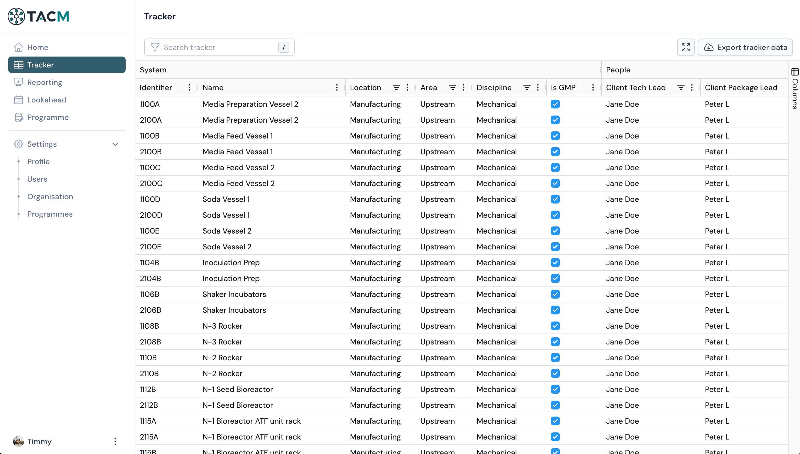Select the Programme menu item
The width and height of the screenshot is (800, 454).
48,117
